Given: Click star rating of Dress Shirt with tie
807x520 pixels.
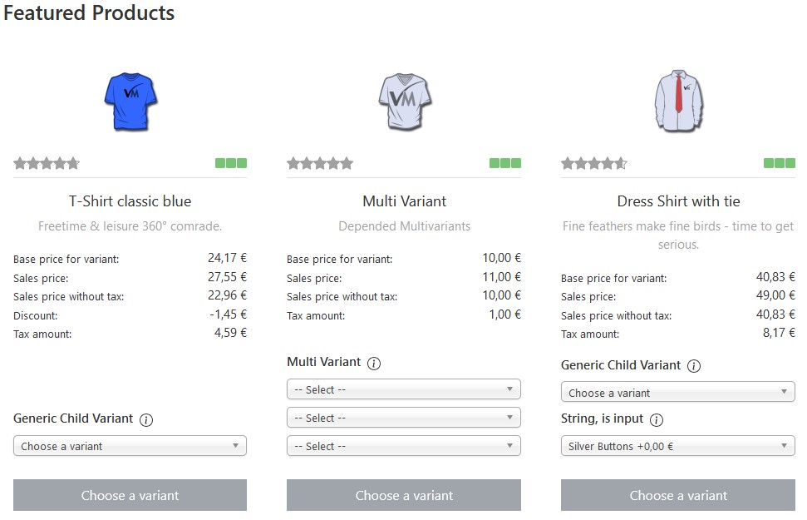Looking at the screenshot, I should (x=594, y=163).
